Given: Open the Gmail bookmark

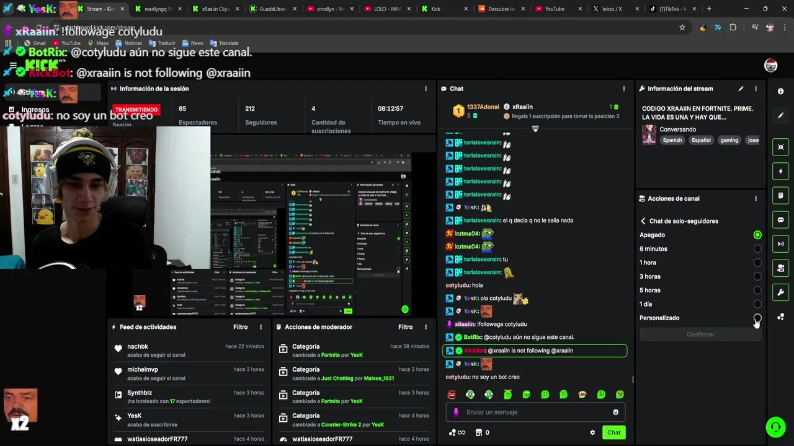Looking at the screenshot, I should coord(35,43).
